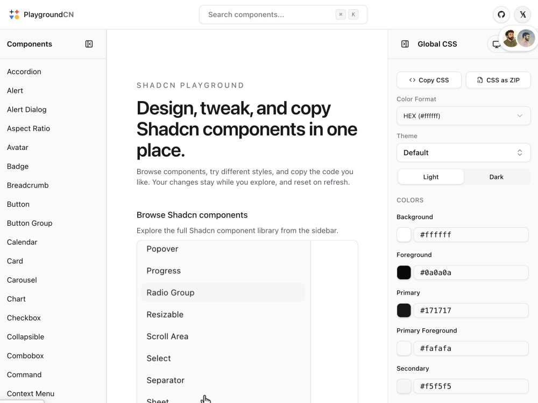The width and height of the screenshot is (538, 403).
Task: Open Calendar component page
Action: click(22, 242)
